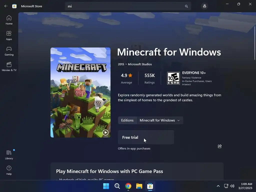Open the clock showing 1:09 AM
This screenshot has height=192, width=256.
(x=245, y=186)
